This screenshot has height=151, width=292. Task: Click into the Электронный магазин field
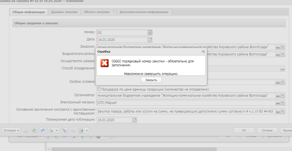pos(186,103)
